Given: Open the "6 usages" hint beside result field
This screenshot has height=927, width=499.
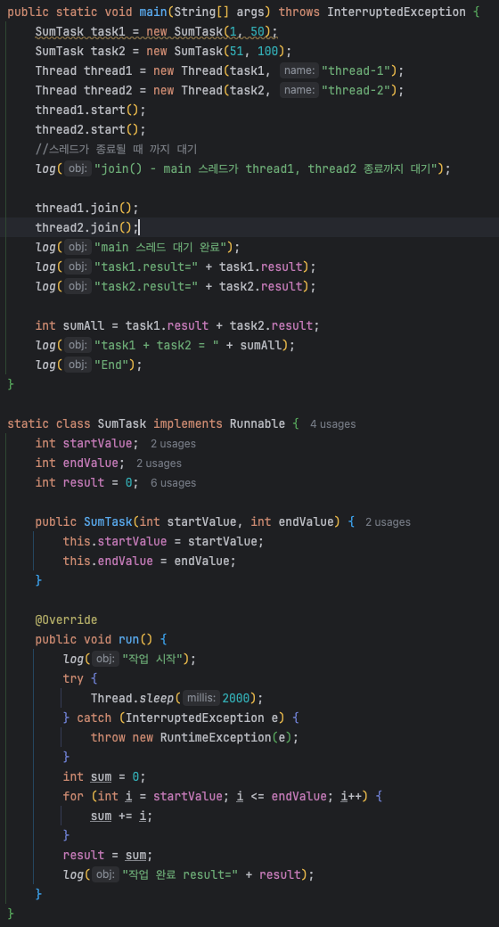Looking at the screenshot, I should [x=173, y=482].
